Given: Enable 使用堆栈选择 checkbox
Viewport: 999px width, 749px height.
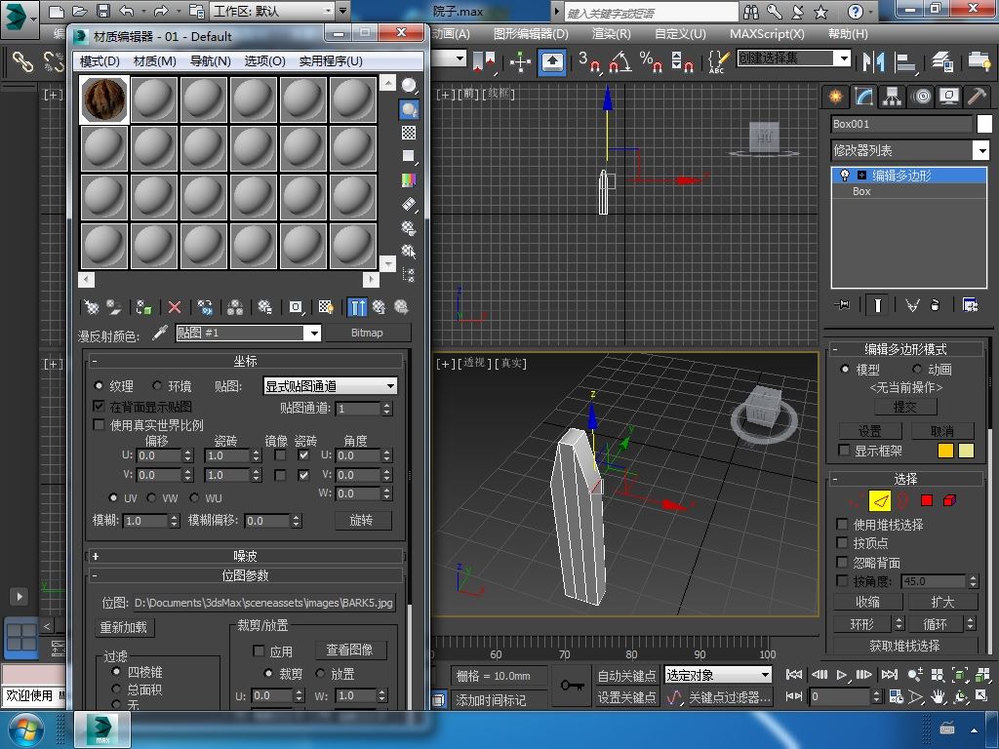Looking at the screenshot, I should pos(842,524).
